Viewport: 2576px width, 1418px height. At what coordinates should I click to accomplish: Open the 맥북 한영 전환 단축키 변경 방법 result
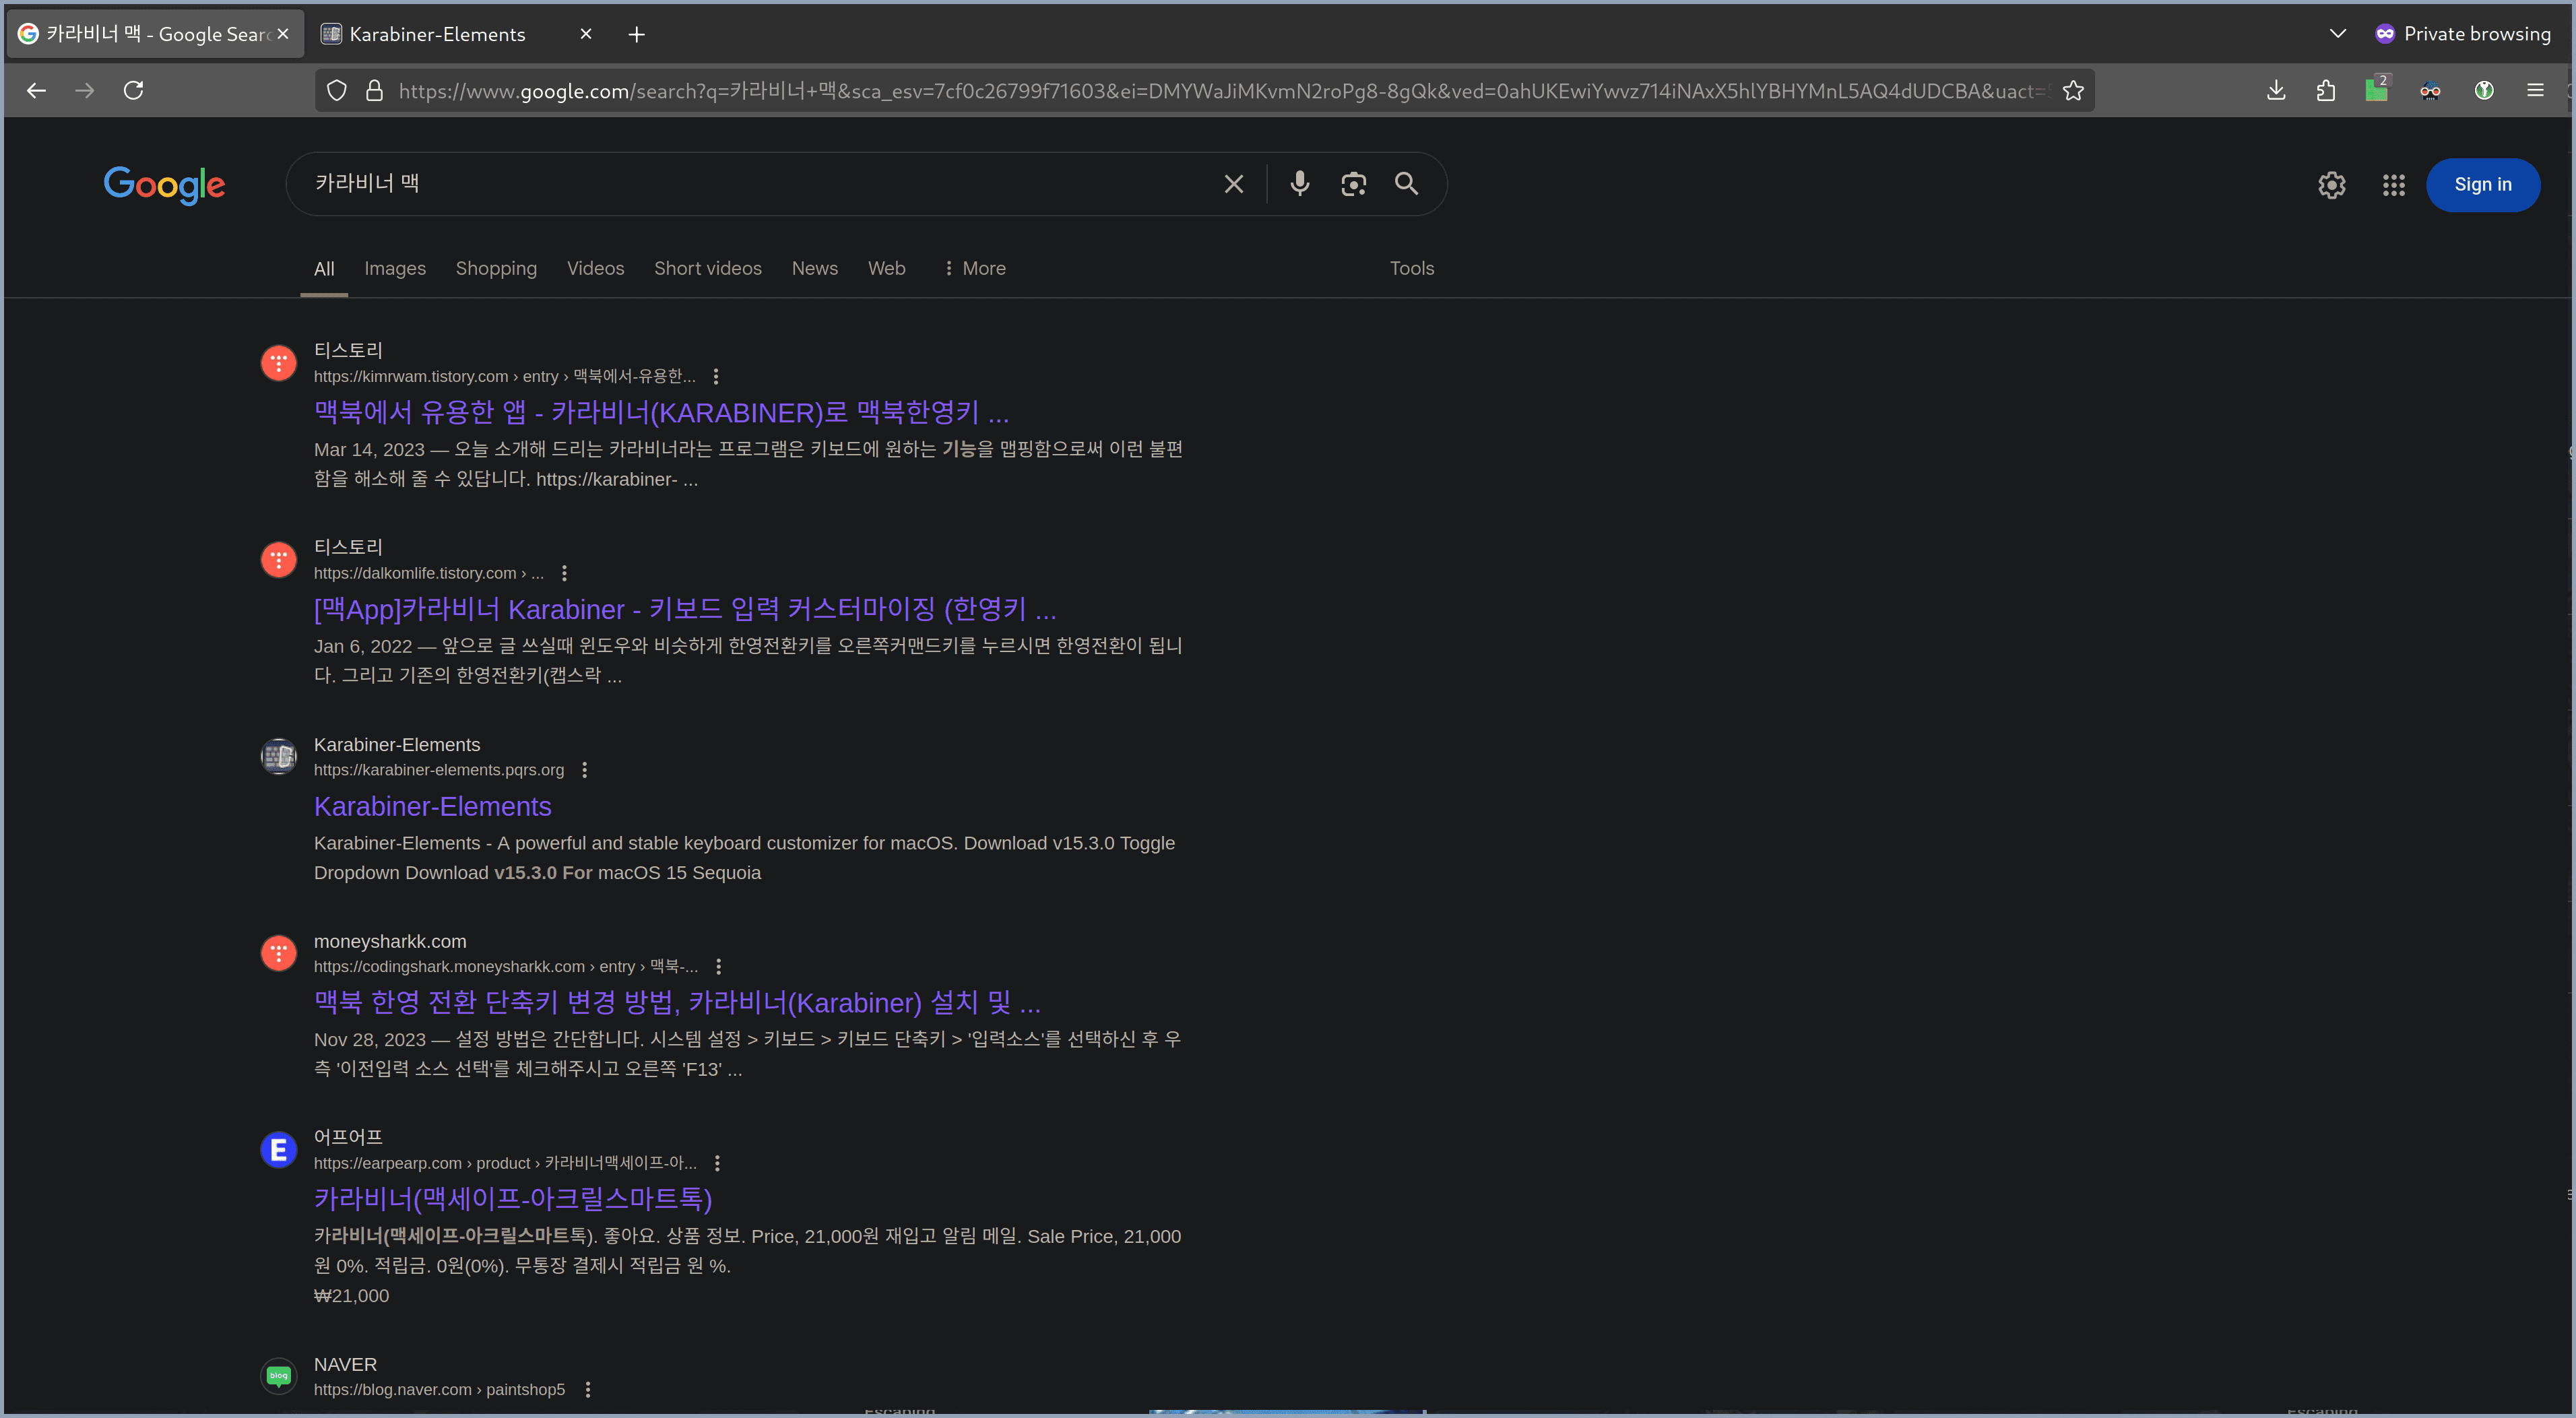[x=677, y=1003]
